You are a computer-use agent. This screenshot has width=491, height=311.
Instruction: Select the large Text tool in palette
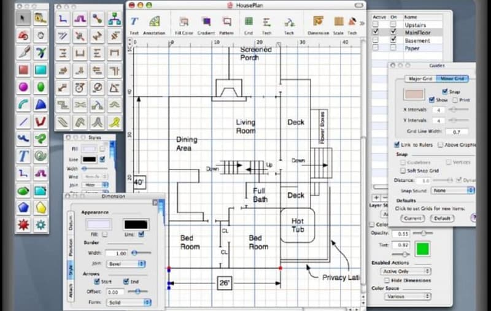tap(23, 156)
